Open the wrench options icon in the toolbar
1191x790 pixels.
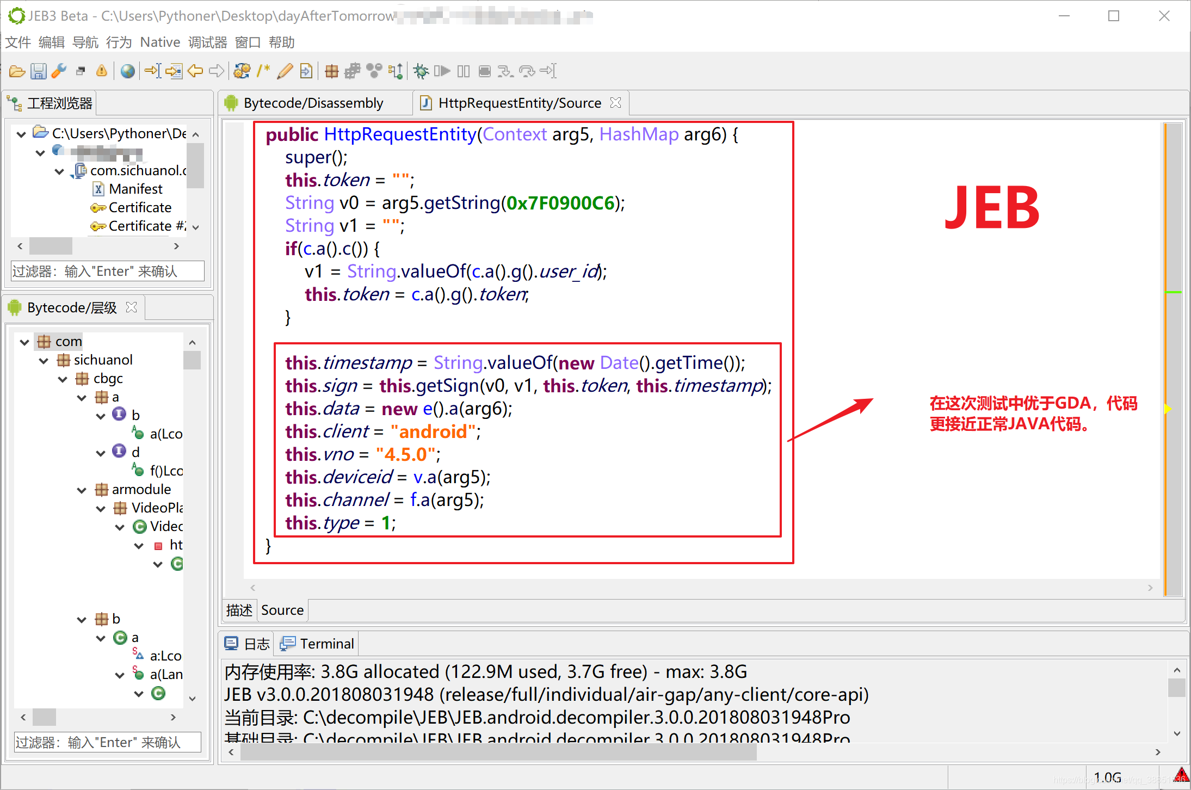(59, 71)
